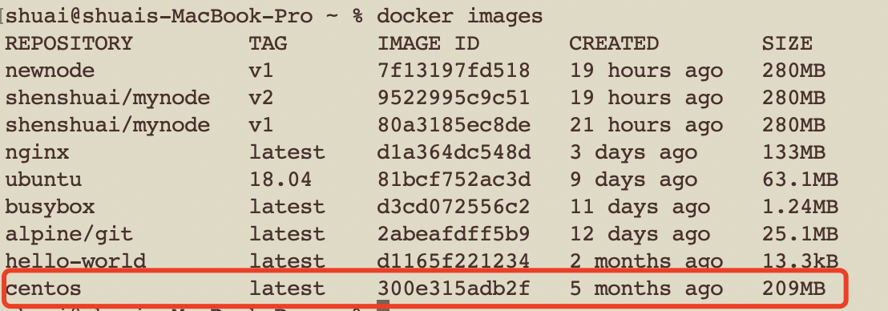Click the busybox repository name
Viewport: 888px width, 311px height.
coord(50,207)
